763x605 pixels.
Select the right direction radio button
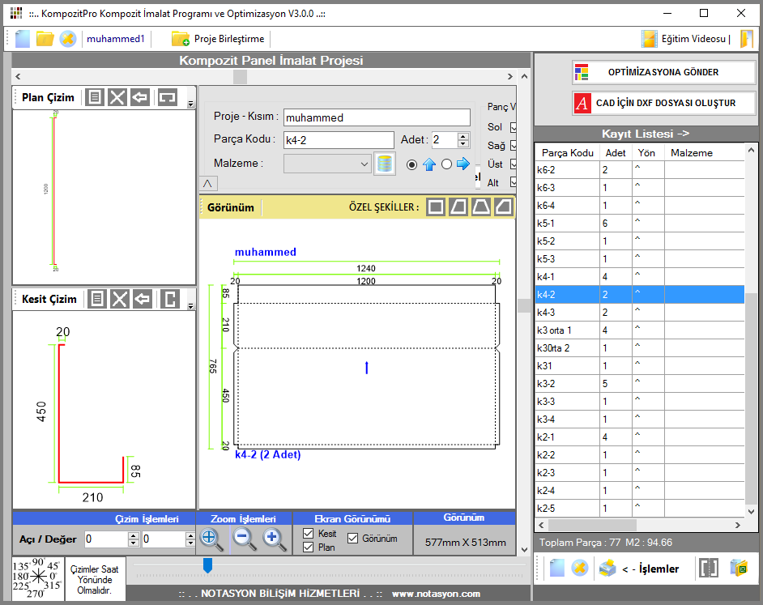447,164
